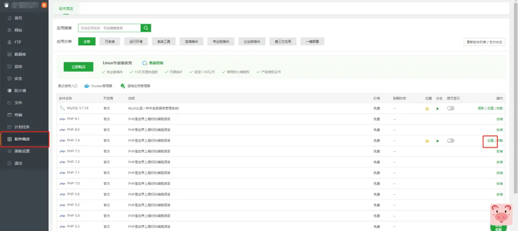Click PHP-7.4 green play status icon
The height and width of the screenshot is (231, 518).
438,141
